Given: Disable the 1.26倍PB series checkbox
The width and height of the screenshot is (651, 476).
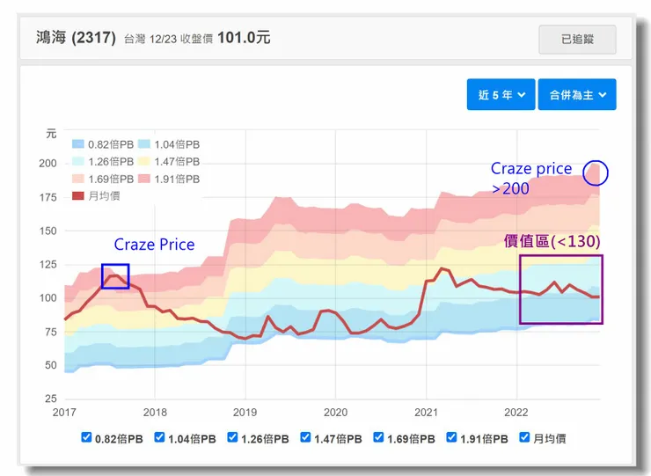Looking at the screenshot, I should (232, 437).
